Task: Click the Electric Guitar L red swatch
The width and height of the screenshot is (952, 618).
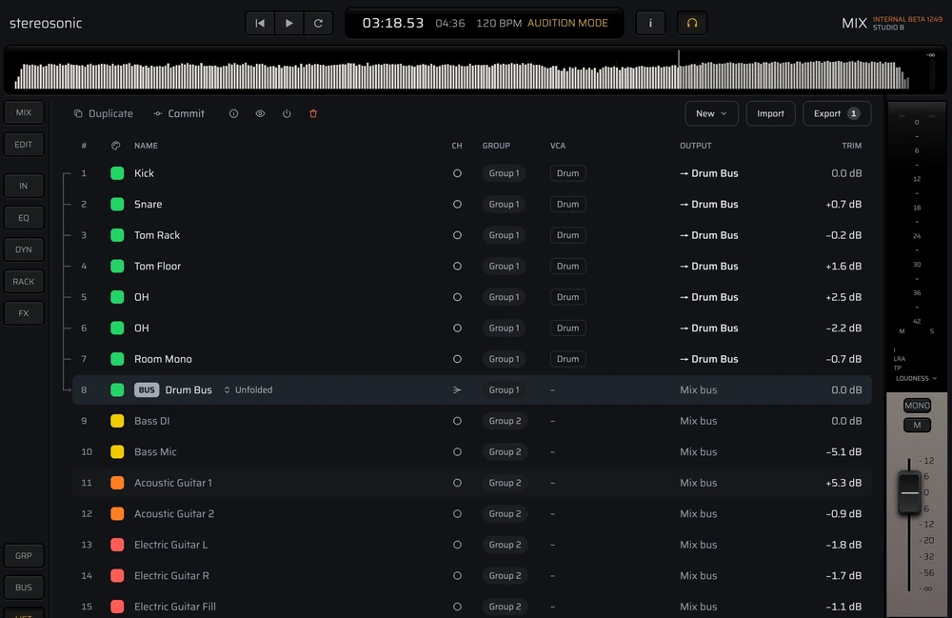Action: (117, 545)
